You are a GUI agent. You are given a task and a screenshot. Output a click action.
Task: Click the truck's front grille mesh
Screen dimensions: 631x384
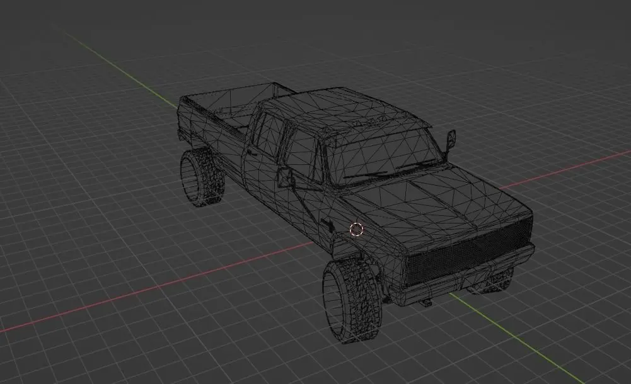tap(467, 251)
